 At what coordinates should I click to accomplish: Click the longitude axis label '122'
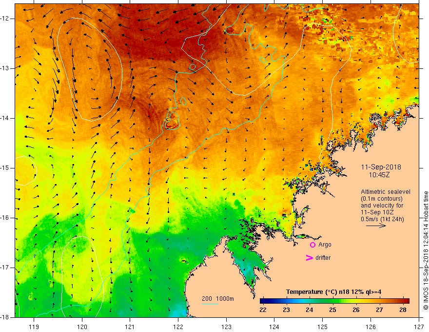[x=178, y=327]
